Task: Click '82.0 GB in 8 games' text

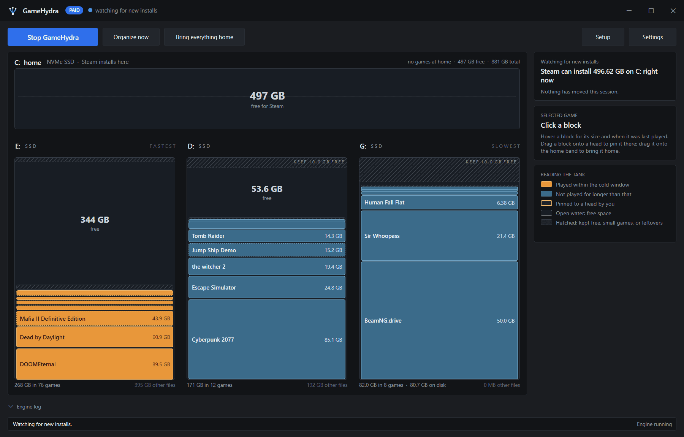Action: point(381,385)
